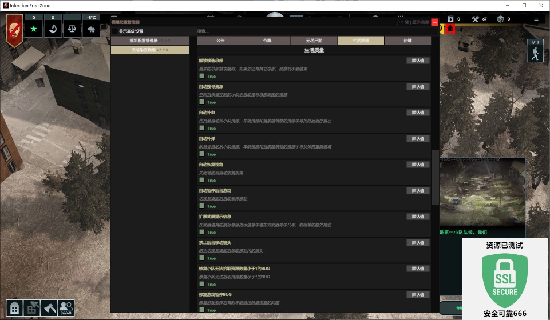This screenshot has height=320, width=550.
Task: Click the fuel canister resource icon
Action: [451, 19]
